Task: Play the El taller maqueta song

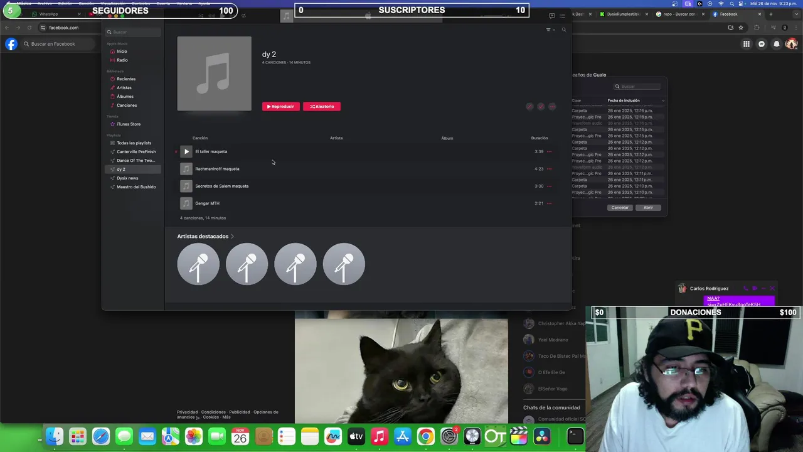Action: (186, 151)
